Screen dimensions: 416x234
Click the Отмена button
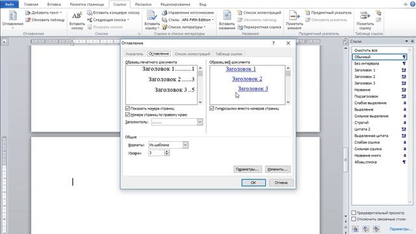pos(281,183)
